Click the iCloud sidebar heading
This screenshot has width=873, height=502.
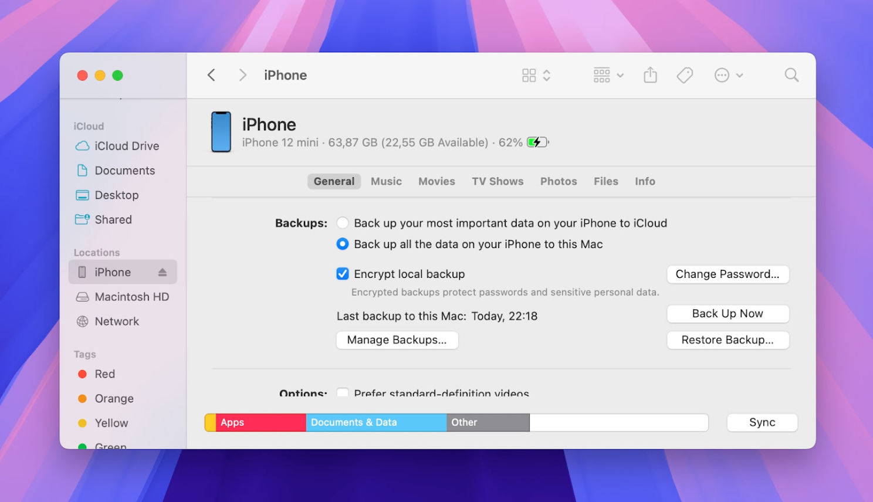[89, 126]
